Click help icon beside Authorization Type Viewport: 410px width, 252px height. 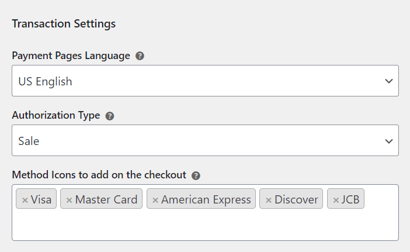(x=110, y=116)
